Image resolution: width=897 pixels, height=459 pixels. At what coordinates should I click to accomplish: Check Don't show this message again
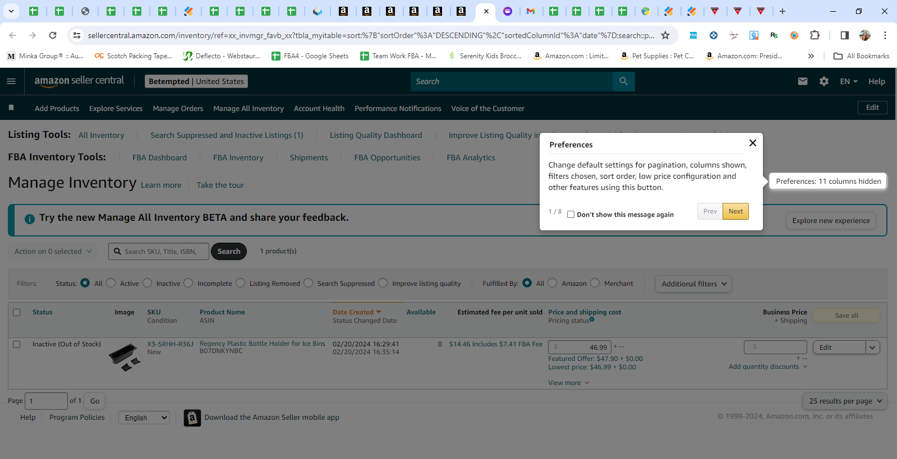tap(571, 215)
